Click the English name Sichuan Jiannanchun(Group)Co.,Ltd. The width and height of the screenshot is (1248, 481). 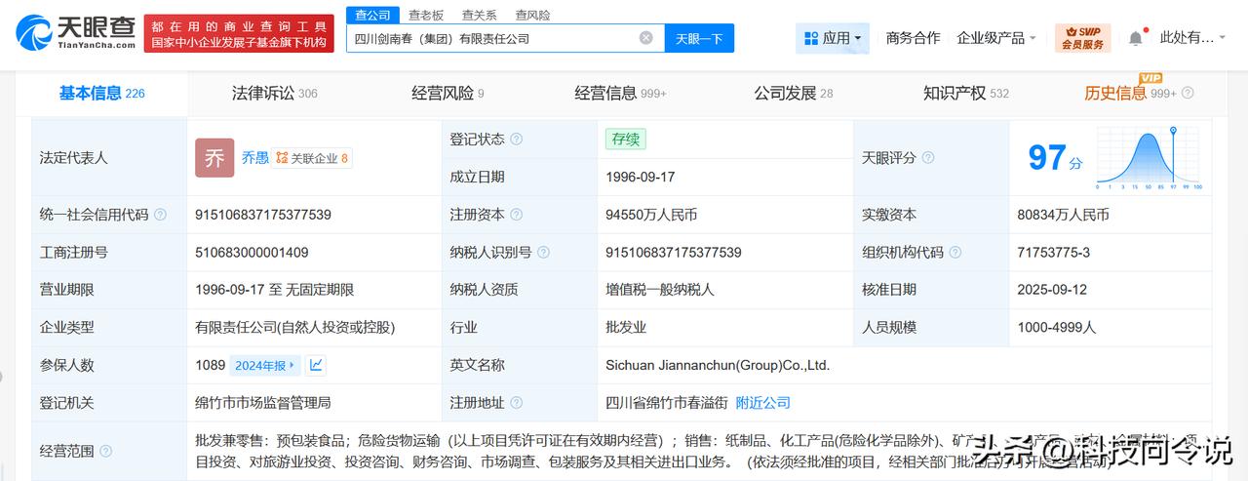click(718, 365)
